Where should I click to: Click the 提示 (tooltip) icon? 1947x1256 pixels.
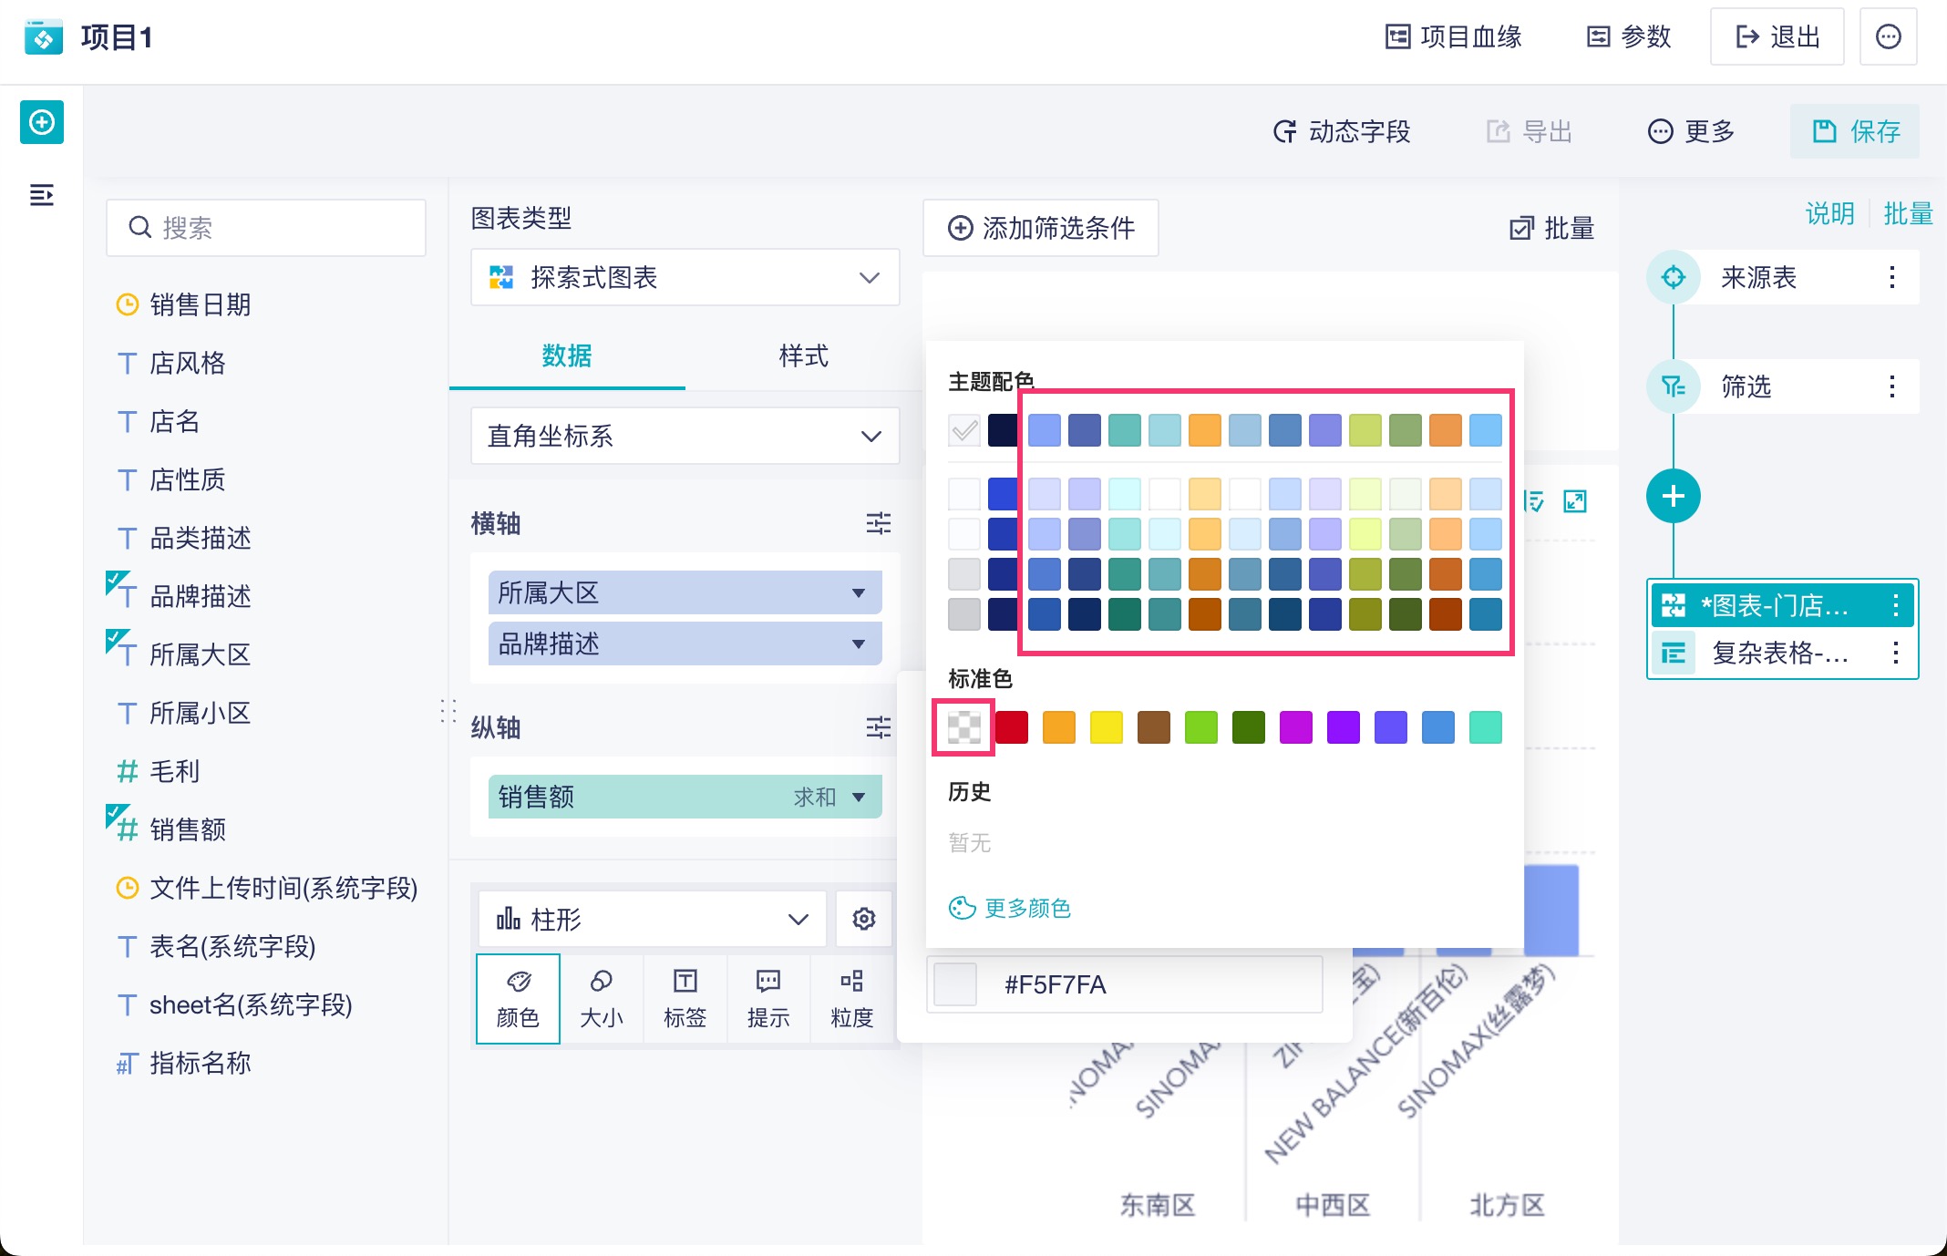[767, 999]
